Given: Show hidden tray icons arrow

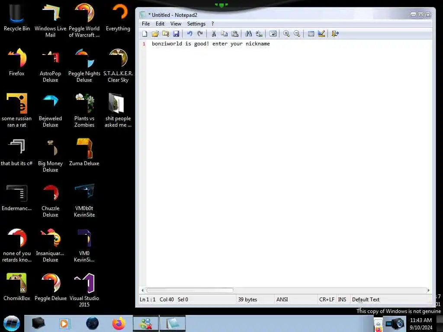Looking at the screenshot, I should pyautogui.click(x=378, y=323).
